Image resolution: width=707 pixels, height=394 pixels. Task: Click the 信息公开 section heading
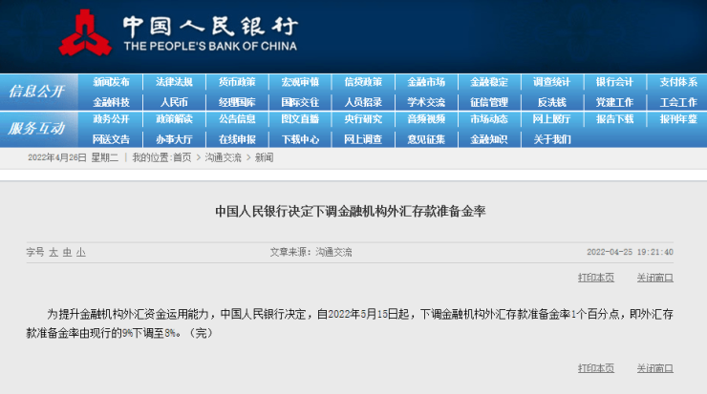pyautogui.click(x=36, y=92)
